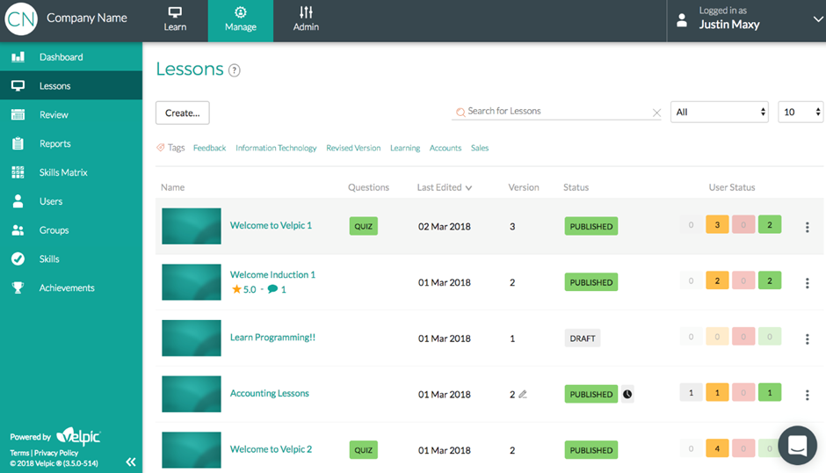Filter by the Accounts tag

tap(446, 149)
